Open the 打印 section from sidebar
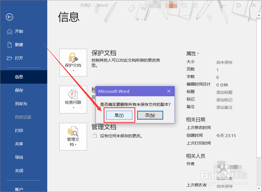 point(19,131)
